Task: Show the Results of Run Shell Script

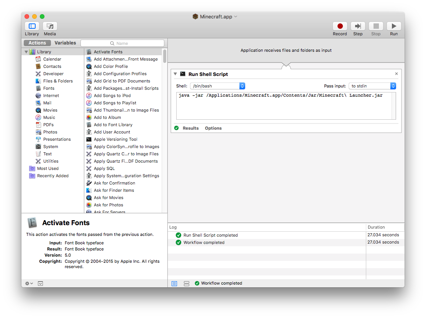Action: [190, 128]
